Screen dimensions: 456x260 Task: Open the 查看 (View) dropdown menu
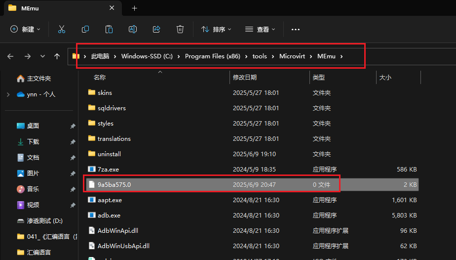pyautogui.click(x=260, y=29)
